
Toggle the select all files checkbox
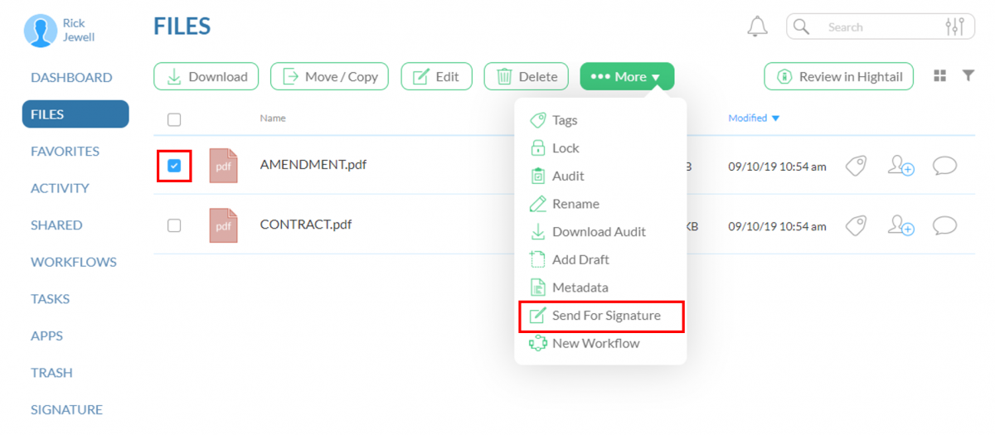coord(174,120)
